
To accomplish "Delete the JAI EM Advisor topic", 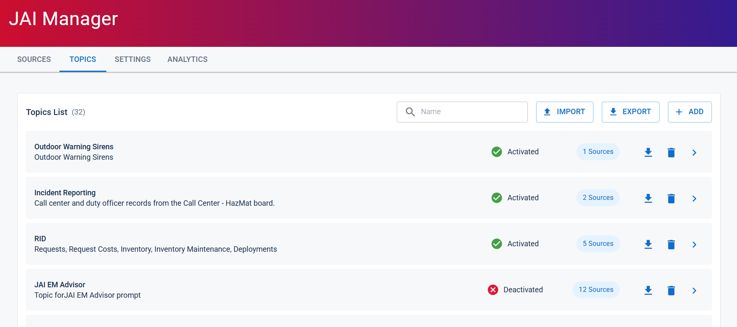I will tap(671, 290).
